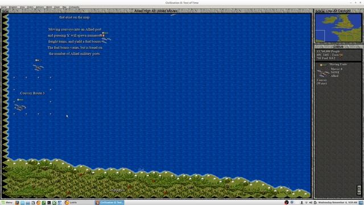Open the clock showing Wednesday November 4
The image size is (364, 205).
click(338, 203)
